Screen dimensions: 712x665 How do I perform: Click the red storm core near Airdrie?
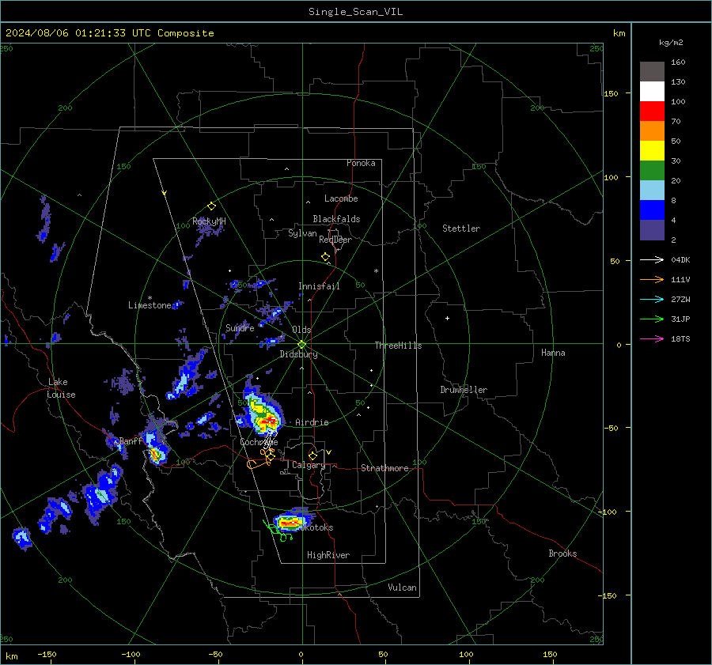click(269, 421)
